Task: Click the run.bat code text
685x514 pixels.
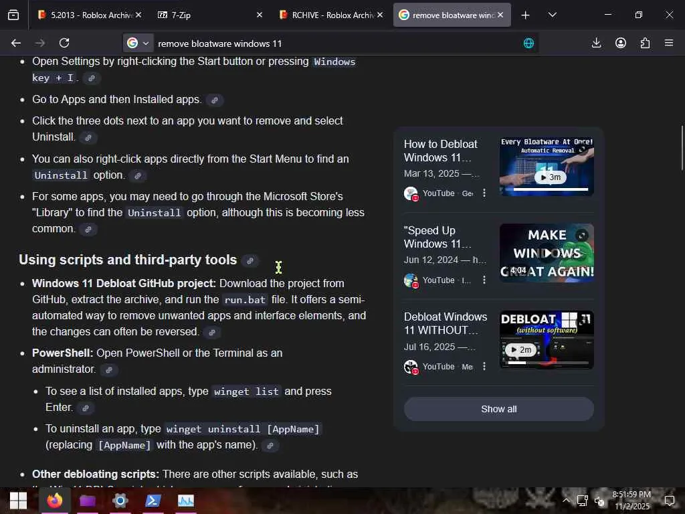Action: pos(245,300)
